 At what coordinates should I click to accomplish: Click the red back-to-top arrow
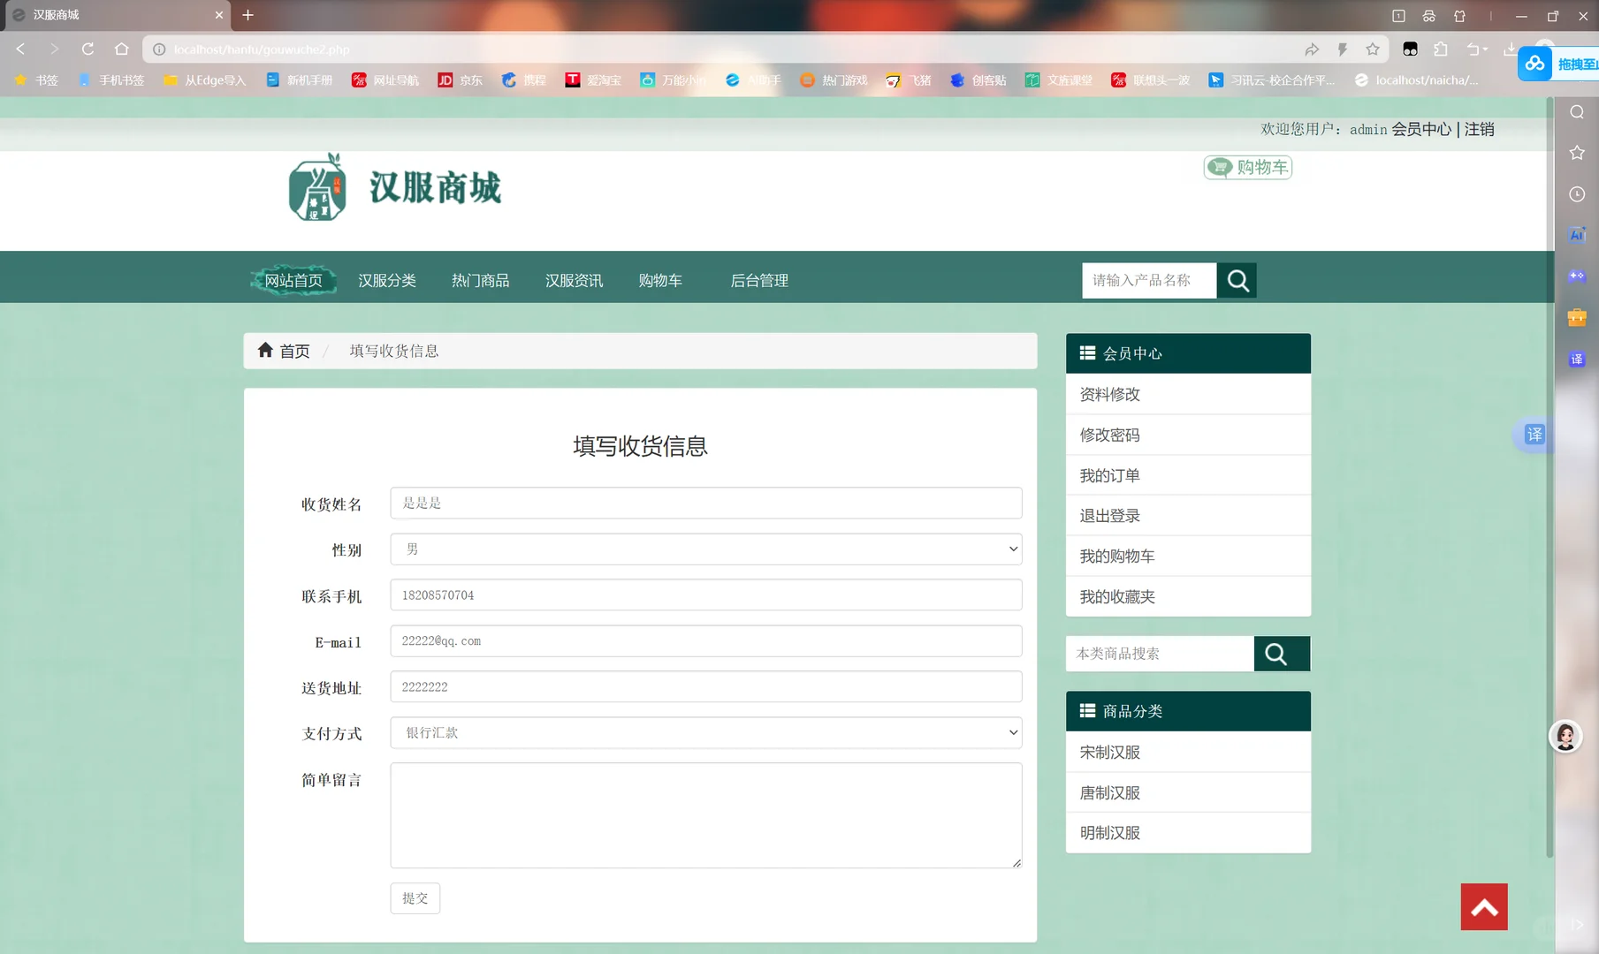[1484, 906]
